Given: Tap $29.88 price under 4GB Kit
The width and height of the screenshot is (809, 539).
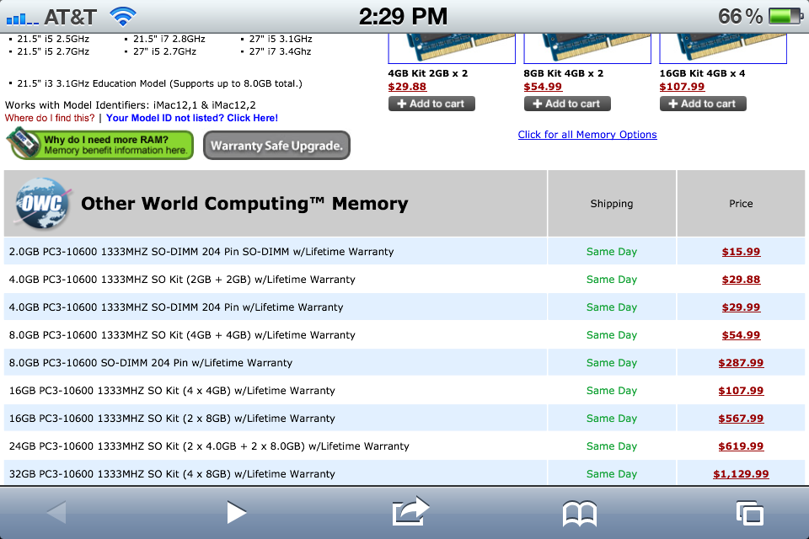Looking at the screenshot, I should 407,87.
